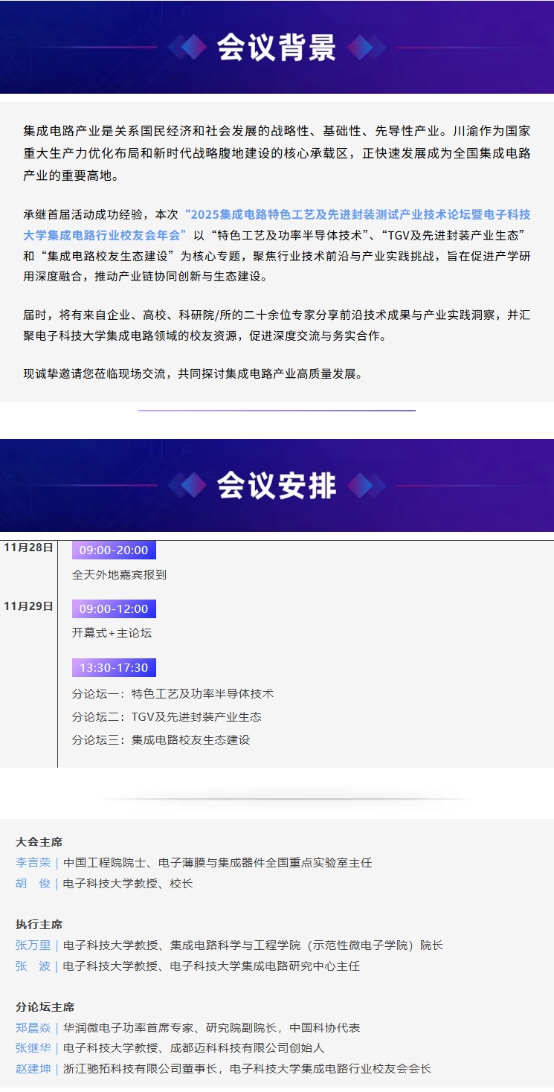The width and height of the screenshot is (554, 1092).
Task: Click the diamond icon left of 会议背景
Action: pyautogui.click(x=187, y=48)
